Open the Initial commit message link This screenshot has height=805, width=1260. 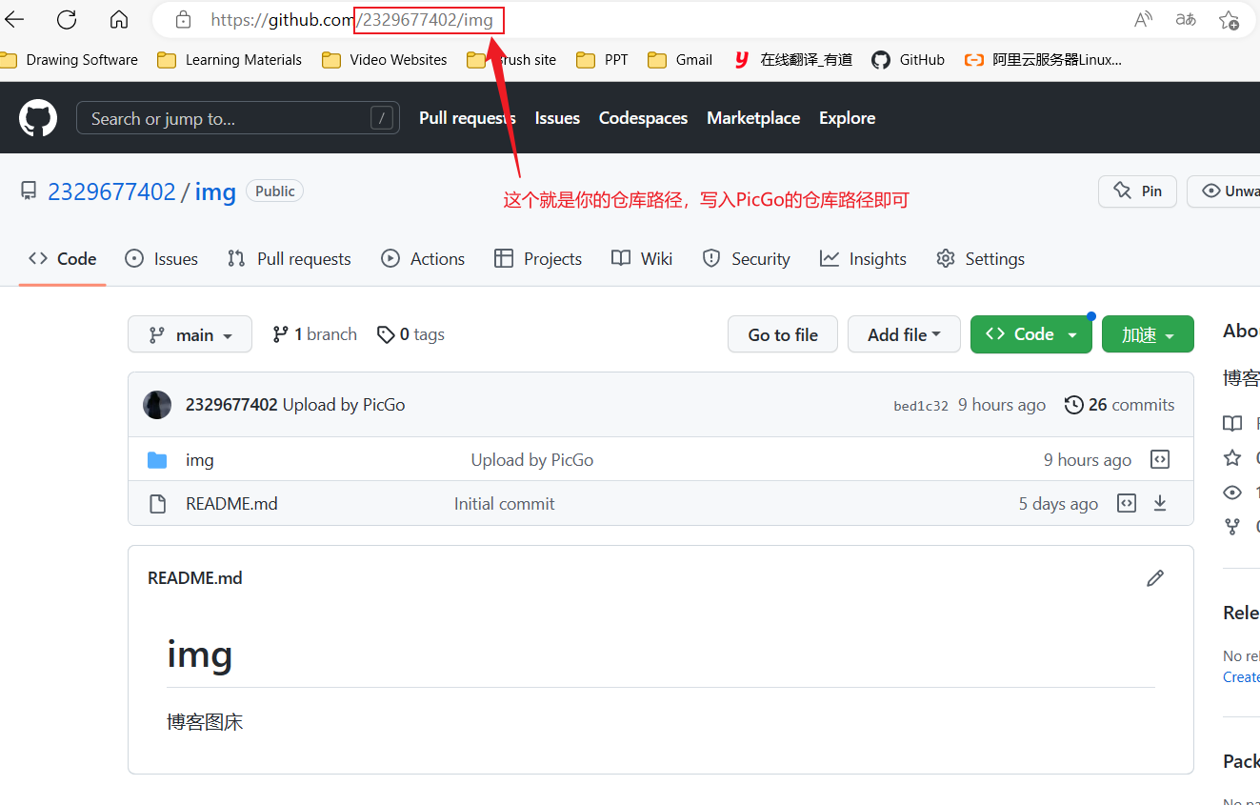(x=504, y=504)
